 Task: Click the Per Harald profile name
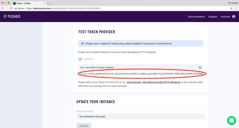tap(233, 3)
